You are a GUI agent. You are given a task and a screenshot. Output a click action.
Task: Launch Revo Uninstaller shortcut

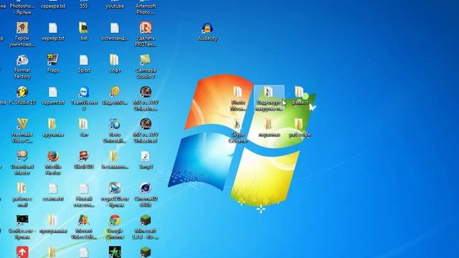tap(115, 124)
